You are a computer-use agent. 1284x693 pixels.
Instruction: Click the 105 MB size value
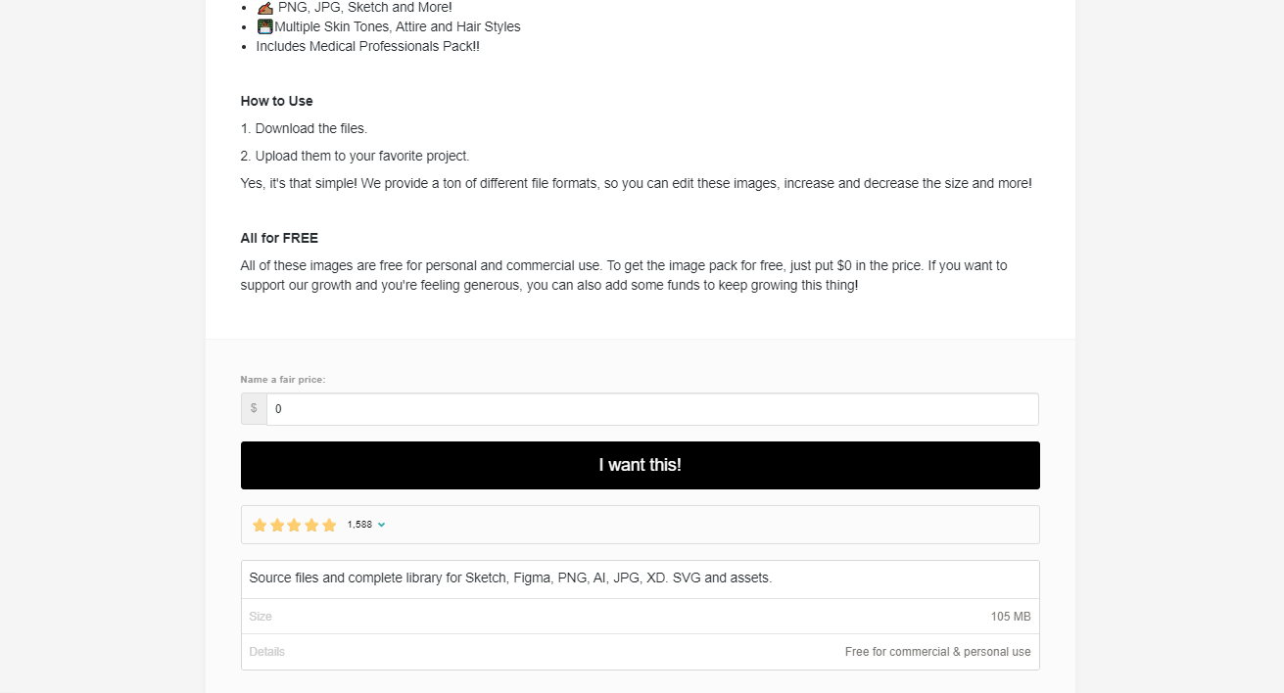(x=1010, y=617)
